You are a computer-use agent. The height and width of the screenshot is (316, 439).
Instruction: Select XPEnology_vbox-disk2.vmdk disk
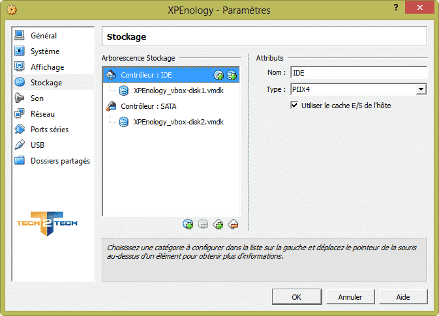point(171,122)
